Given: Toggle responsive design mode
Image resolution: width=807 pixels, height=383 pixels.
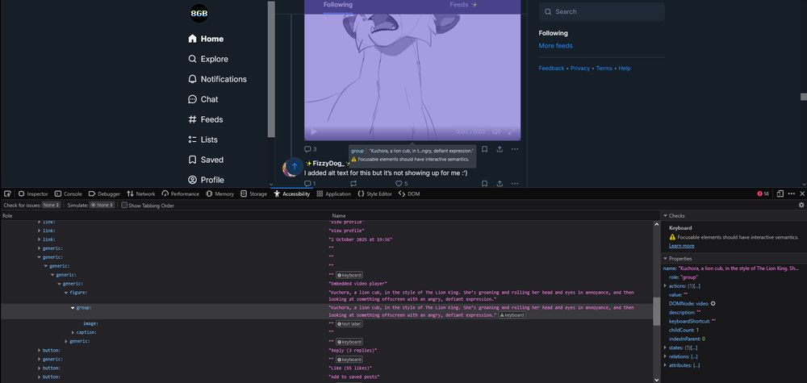Looking at the screenshot, I should (x=780, y=194).
